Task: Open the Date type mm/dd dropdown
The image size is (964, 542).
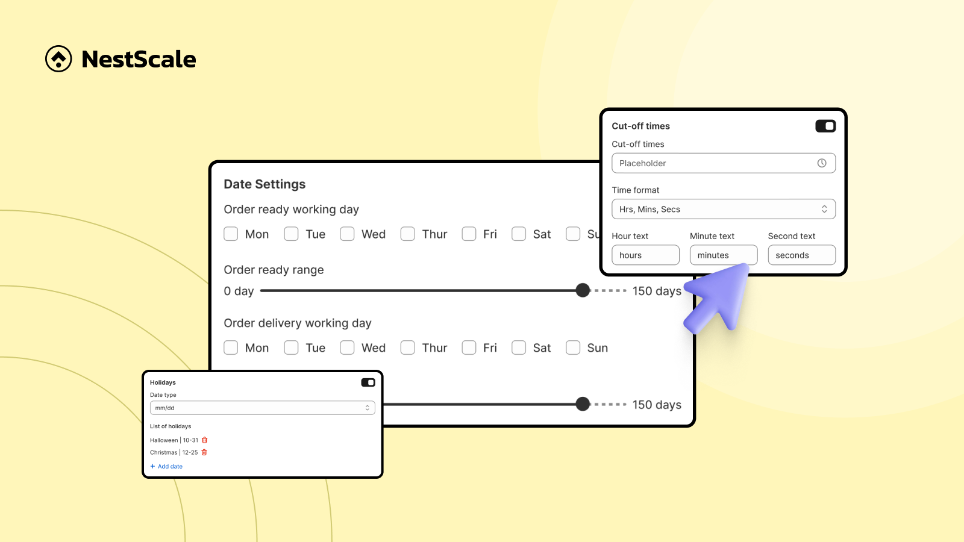Action: 263,408
